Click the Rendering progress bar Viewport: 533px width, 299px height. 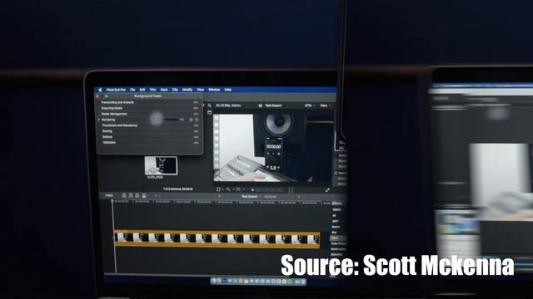click(x=171, y=120)
